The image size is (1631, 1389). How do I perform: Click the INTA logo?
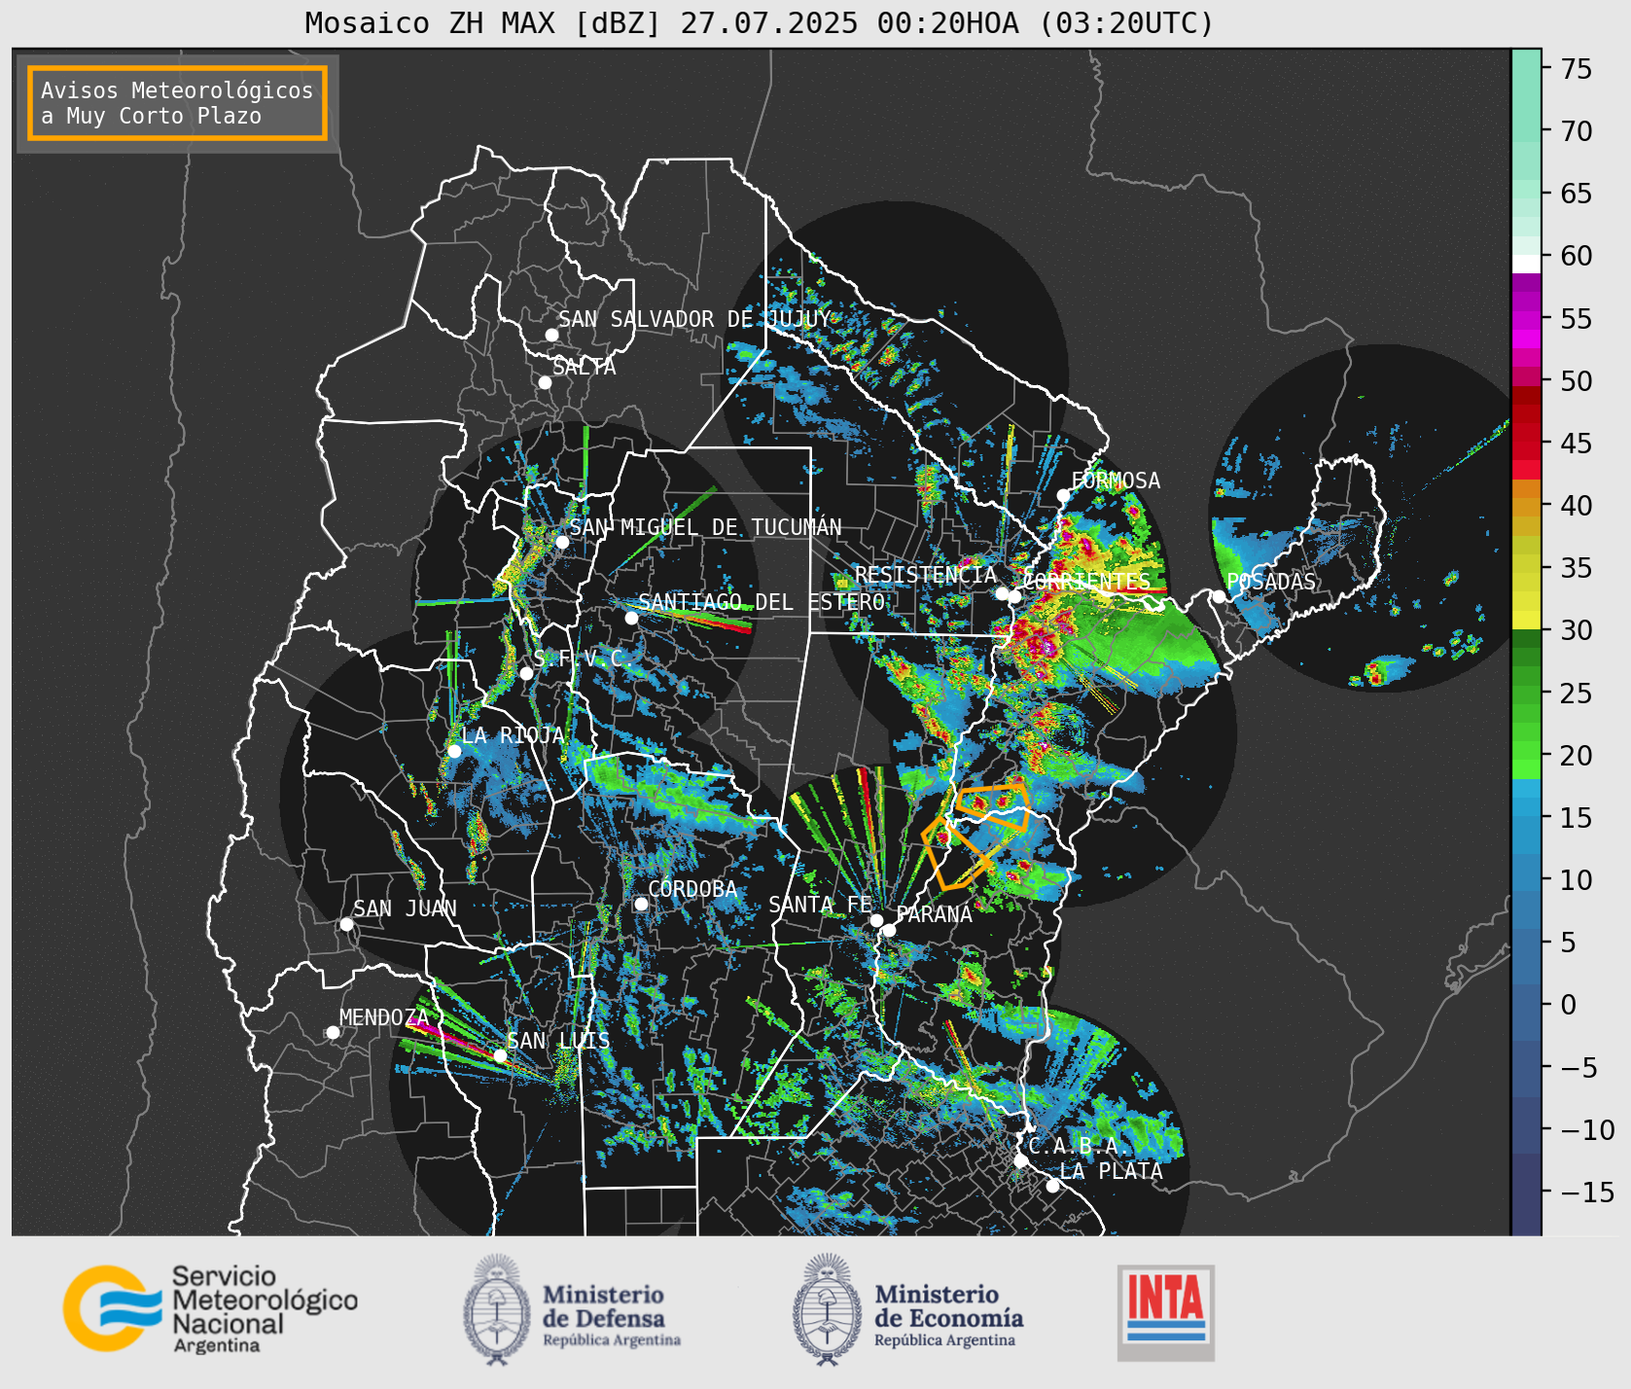[x=1165, y=1312]
